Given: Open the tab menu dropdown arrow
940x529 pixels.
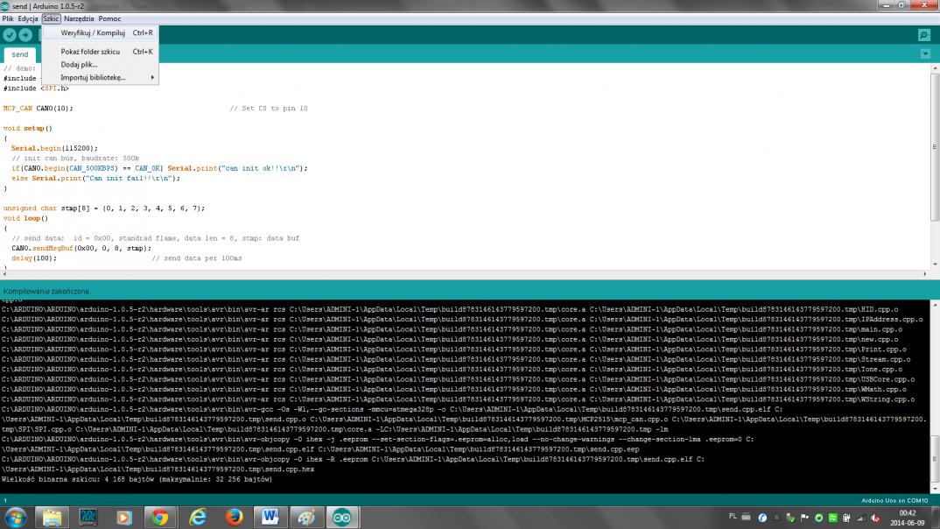Looking at the screenshot, I should tap(926, 54).
